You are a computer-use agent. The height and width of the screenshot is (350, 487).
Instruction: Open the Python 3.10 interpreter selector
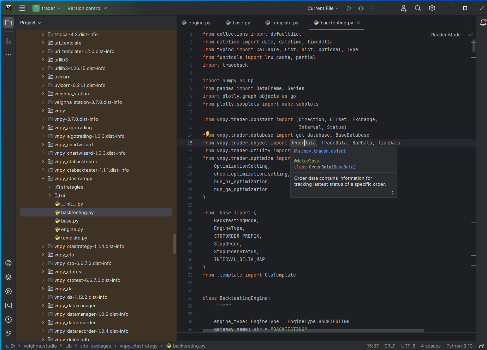coord(459,346)
